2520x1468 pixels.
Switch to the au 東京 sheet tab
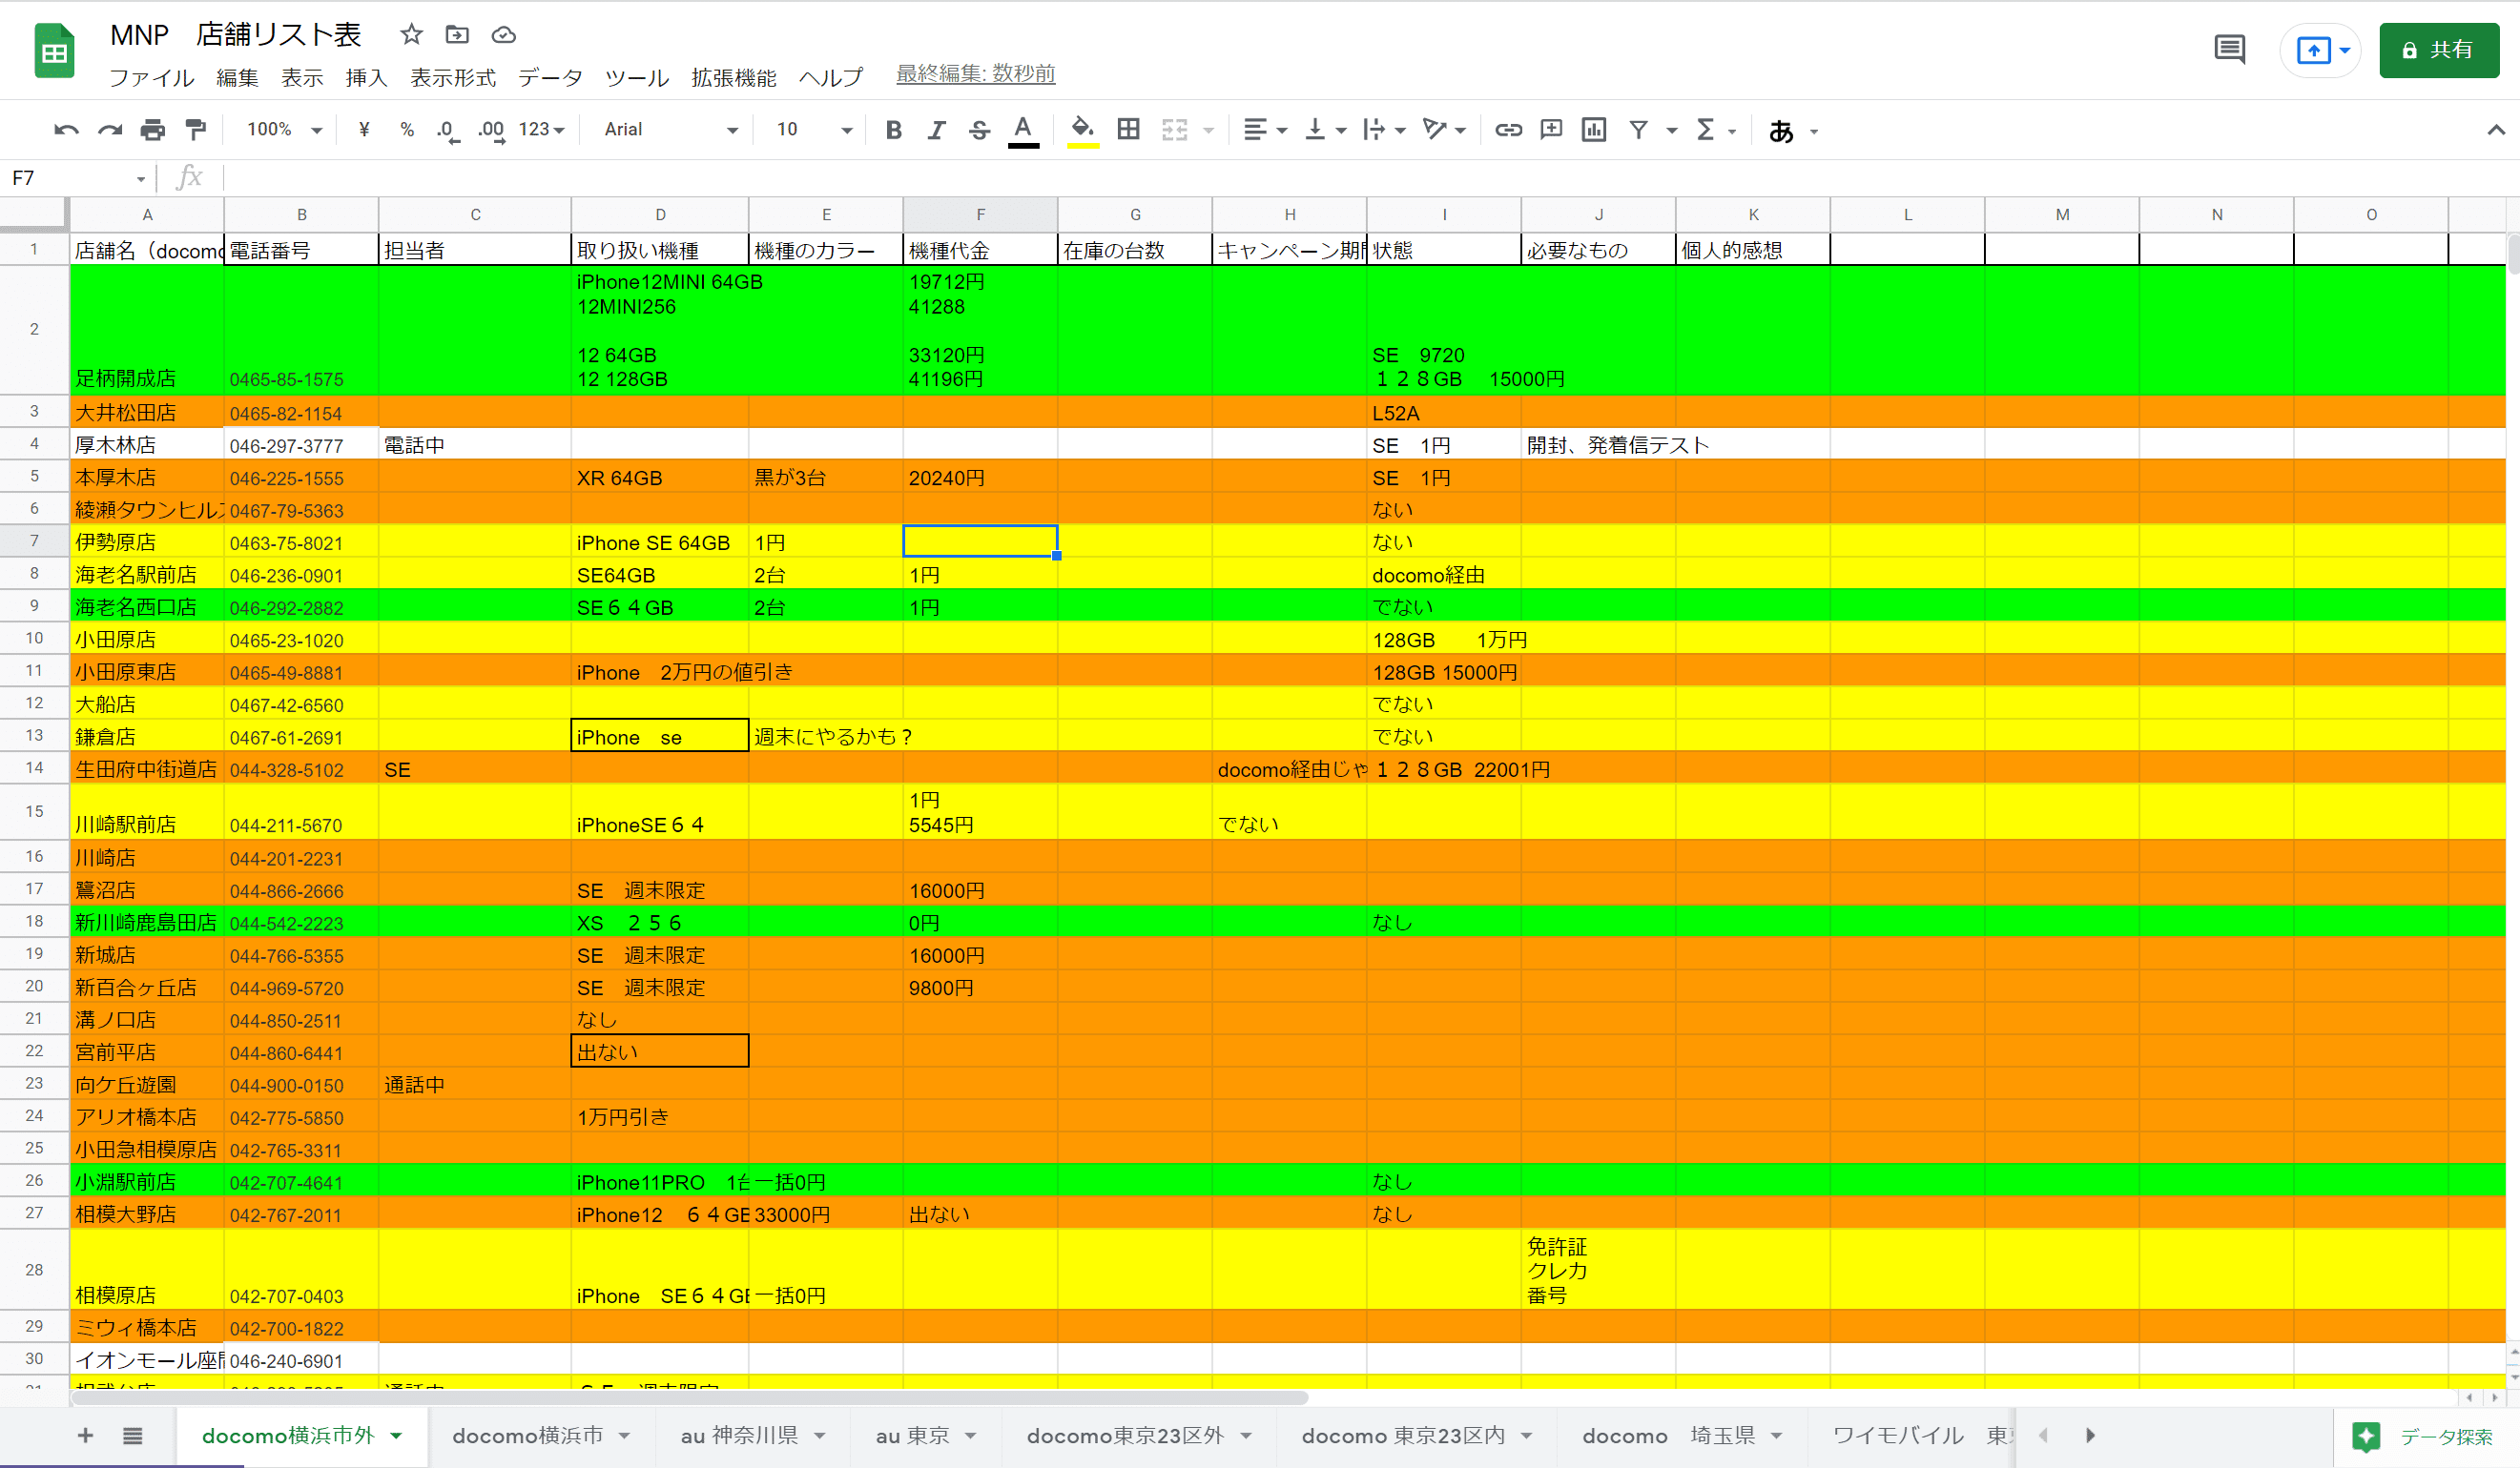click(912, 1436)
